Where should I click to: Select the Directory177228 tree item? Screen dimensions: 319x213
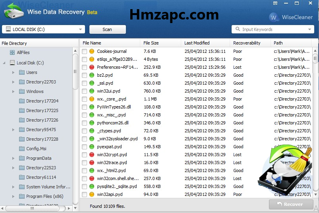pos(42,139)
